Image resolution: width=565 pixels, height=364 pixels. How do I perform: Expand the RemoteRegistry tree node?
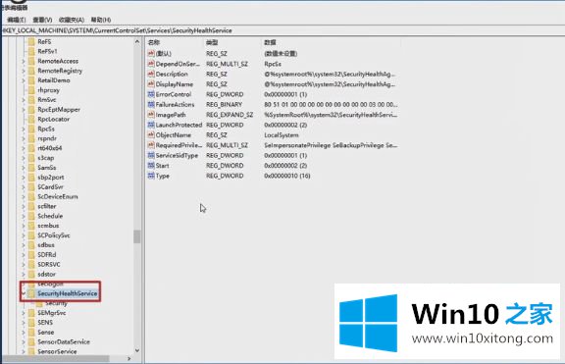click(24, 71)
